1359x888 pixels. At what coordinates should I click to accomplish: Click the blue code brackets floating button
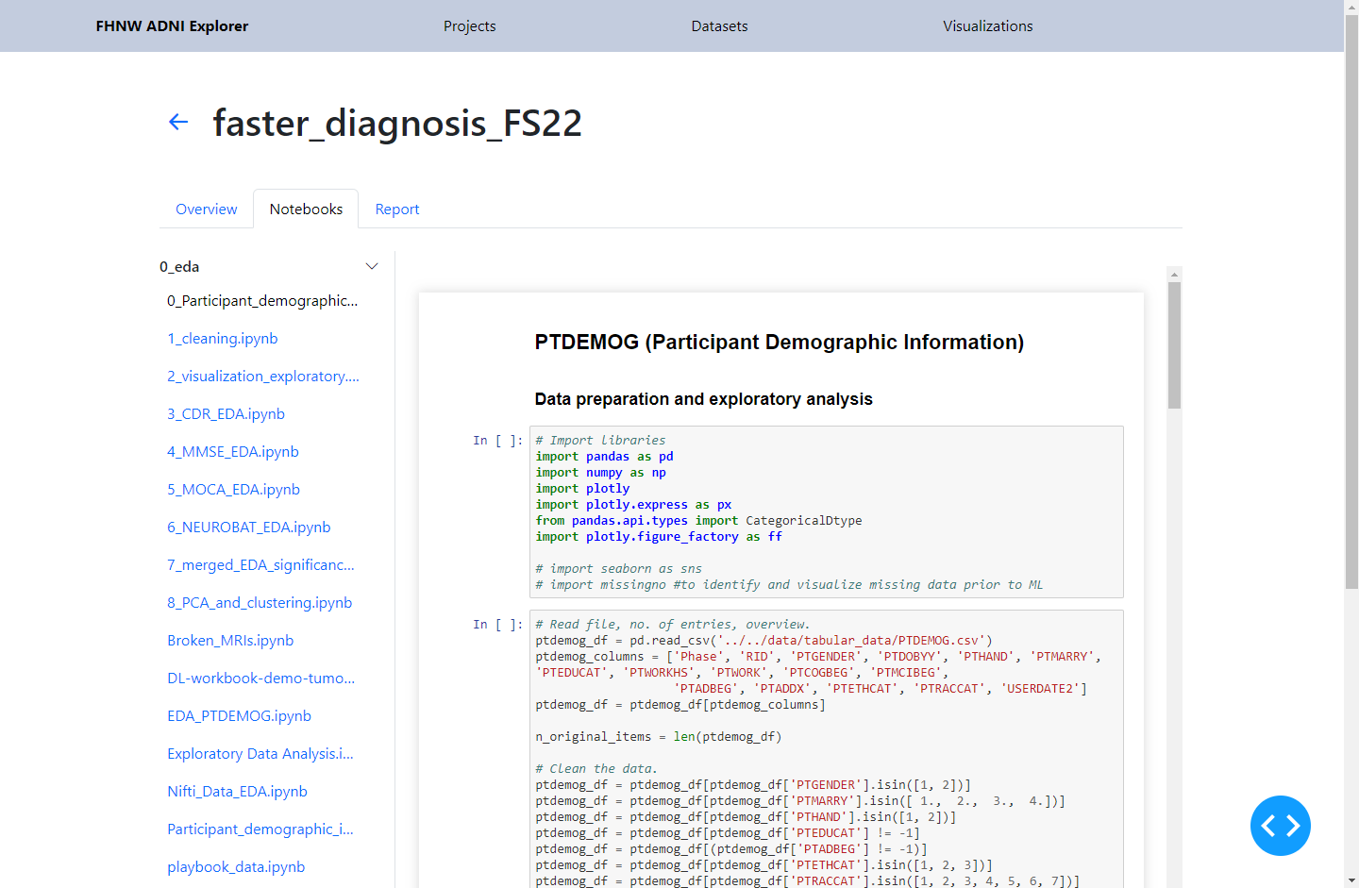pos(1280,826)
